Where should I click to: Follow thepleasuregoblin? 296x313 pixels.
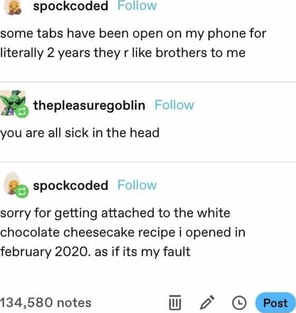(174, 105)
